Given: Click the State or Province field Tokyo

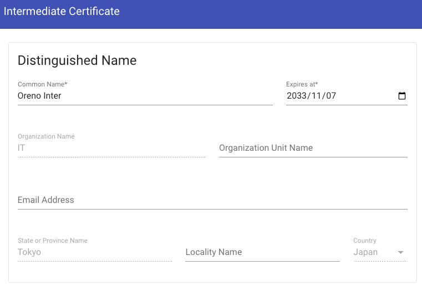Looking at the screenshot, I should point(95,252).
